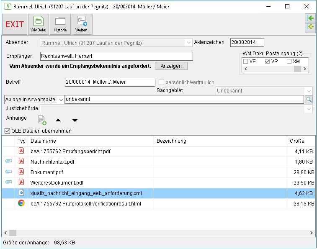Click the Dateiname column header
This screenshot has width=317, height=249.
(x=91, y=141)
